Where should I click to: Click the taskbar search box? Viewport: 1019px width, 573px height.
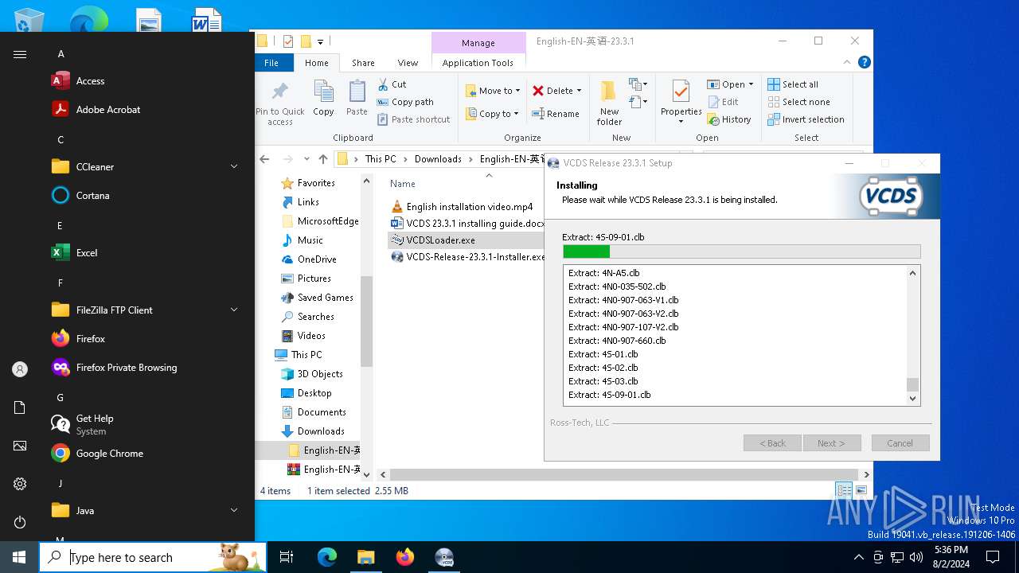coord(153,557)
